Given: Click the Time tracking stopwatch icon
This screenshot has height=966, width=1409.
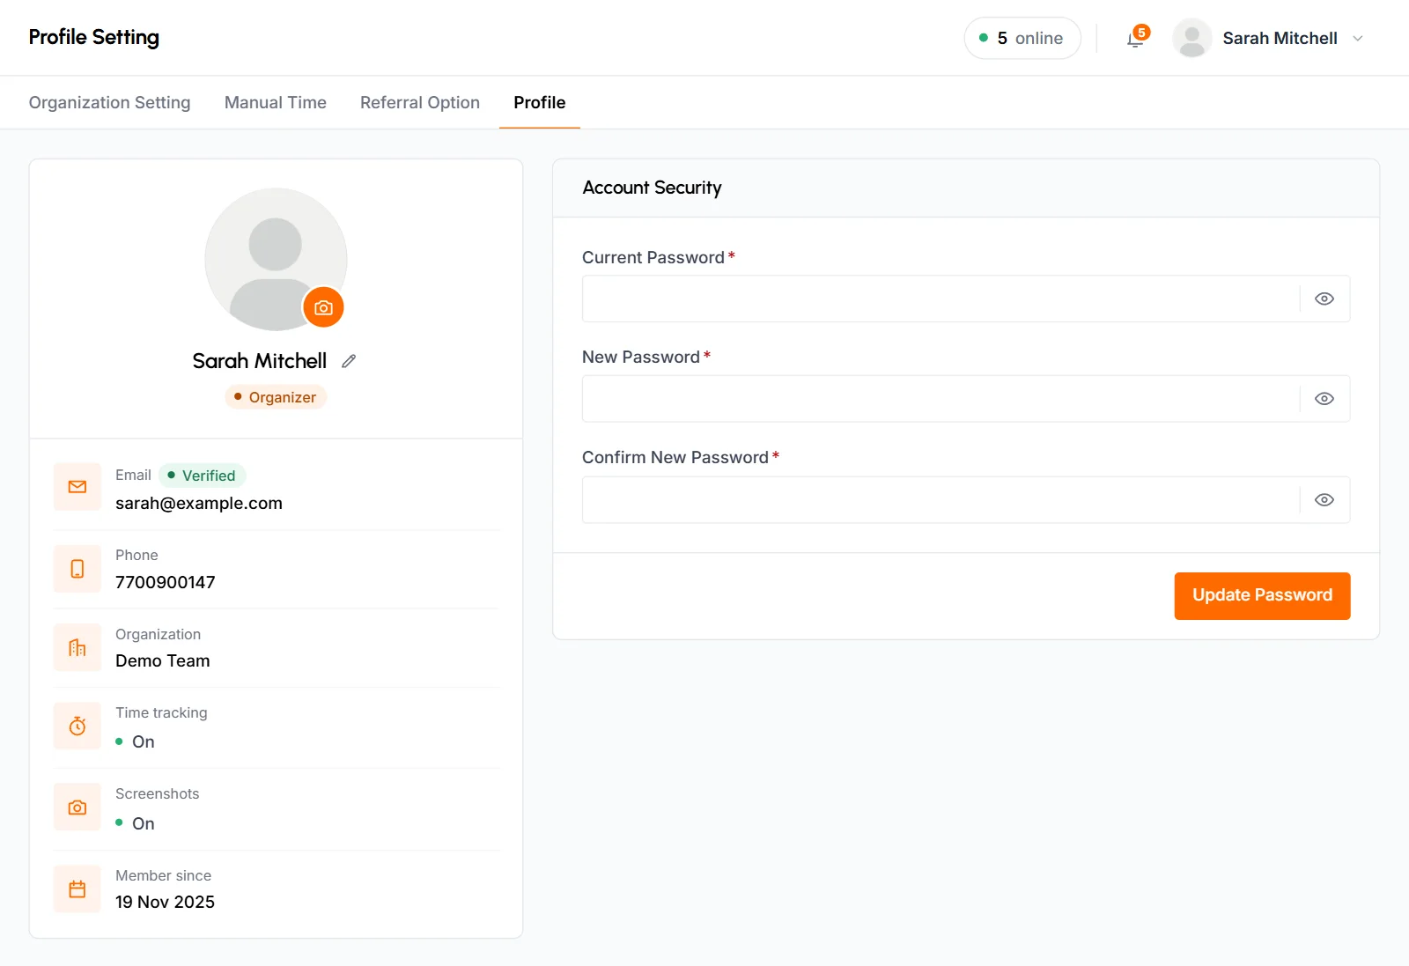Looking at the screenshot, I should click(77, 726).
